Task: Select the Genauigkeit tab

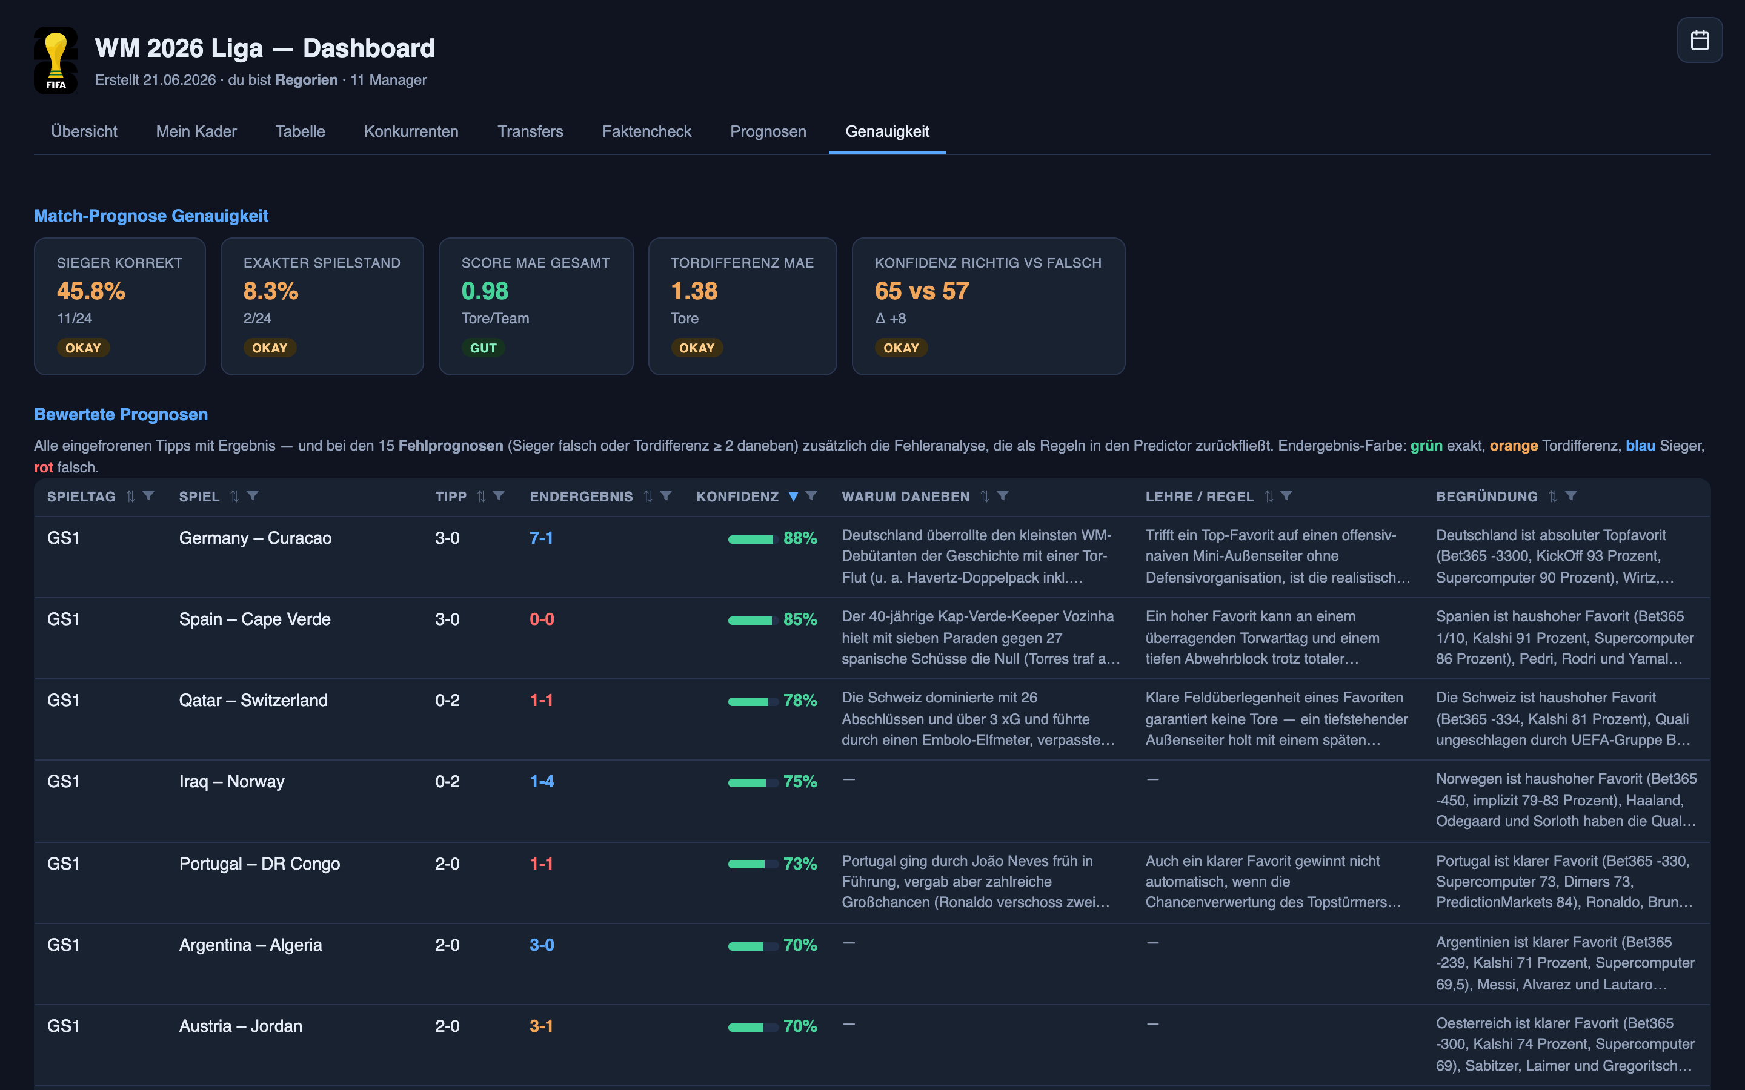Action: click(887, 131)
